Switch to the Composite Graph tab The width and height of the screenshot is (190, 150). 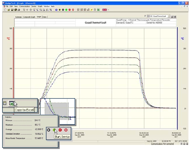pos(29,17)
